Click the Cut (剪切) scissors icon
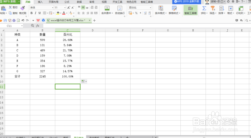The width and height of the screenshot is (251, 138). pyautogui.click(x=10, y=7)
